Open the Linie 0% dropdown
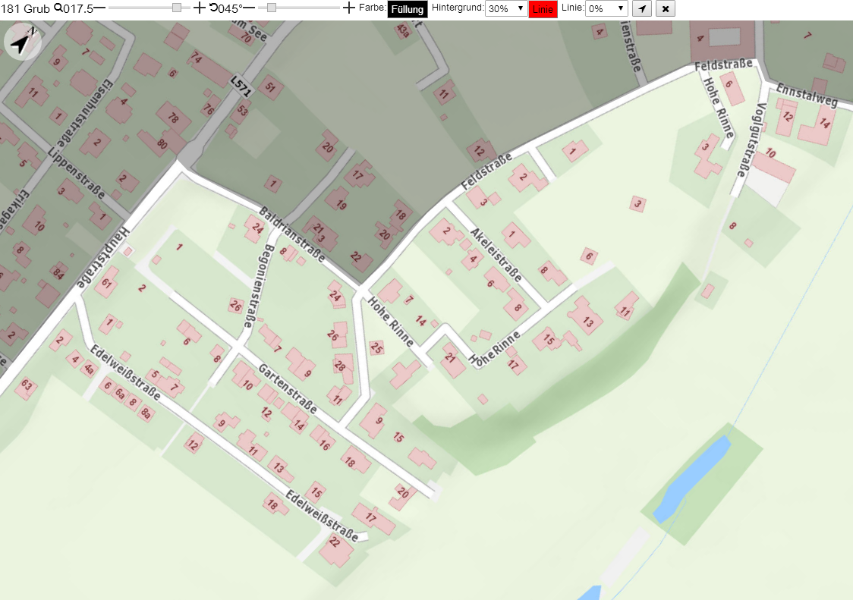The width and height of the screenshot is (853, 600). (606, 8)
